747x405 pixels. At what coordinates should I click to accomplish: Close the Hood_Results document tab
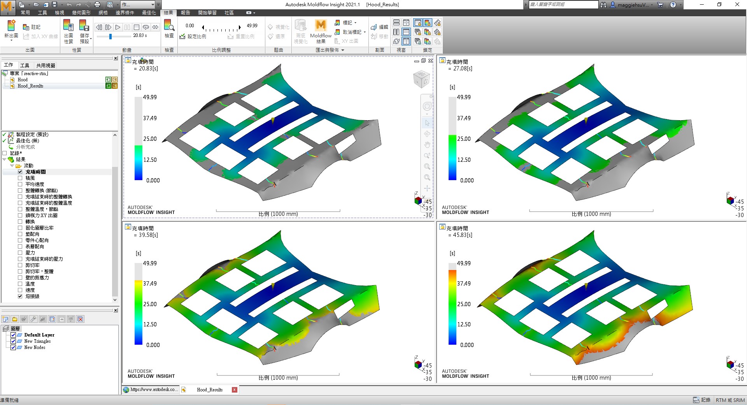pyautogui.click(x=234, y=389)
